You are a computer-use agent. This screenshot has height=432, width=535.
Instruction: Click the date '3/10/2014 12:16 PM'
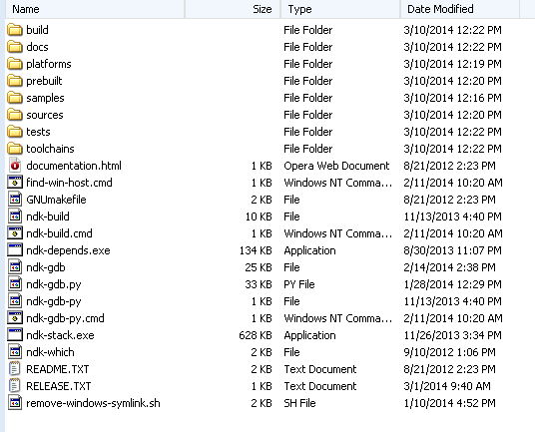click(x=453, y=98)
